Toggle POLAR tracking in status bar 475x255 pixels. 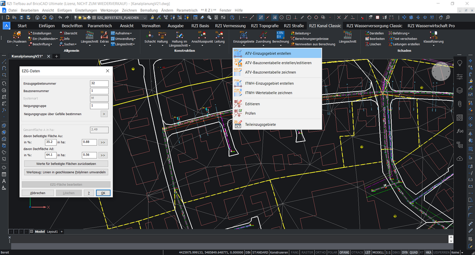point(332,252)
